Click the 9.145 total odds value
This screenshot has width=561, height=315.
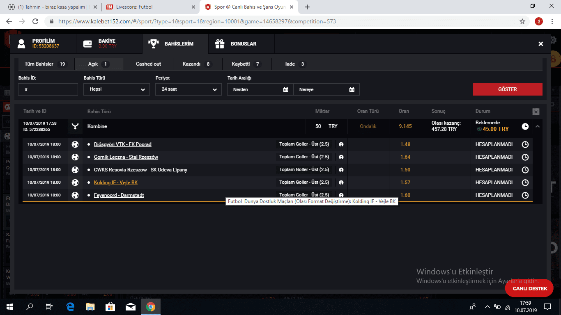coord(405,126)
